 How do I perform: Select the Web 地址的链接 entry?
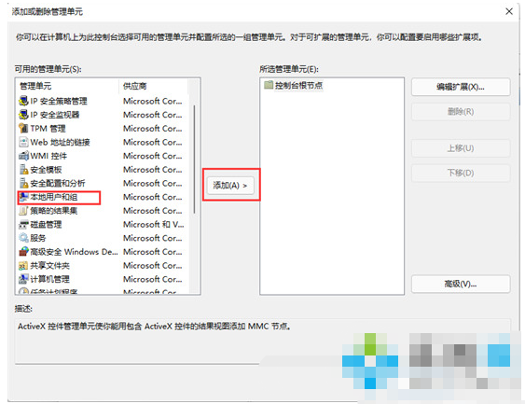[x=102, y=142]
